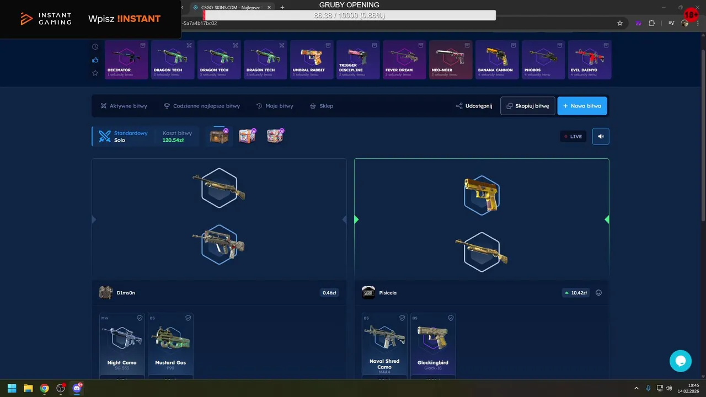Screen dimensions: 706x397
Task: Click the golden pistol in Pisicela's roll
Action: tap(482, 195)
